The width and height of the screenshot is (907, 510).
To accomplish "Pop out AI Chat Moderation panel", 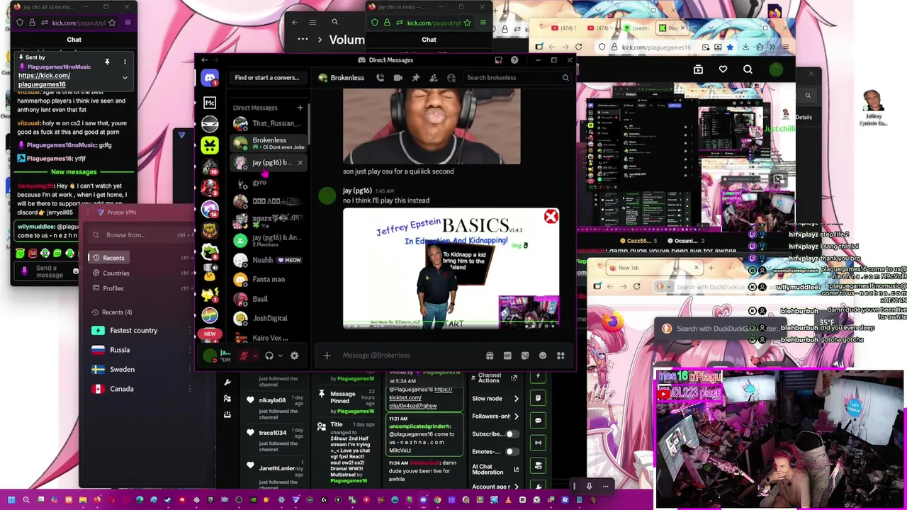I will [515, 469].
